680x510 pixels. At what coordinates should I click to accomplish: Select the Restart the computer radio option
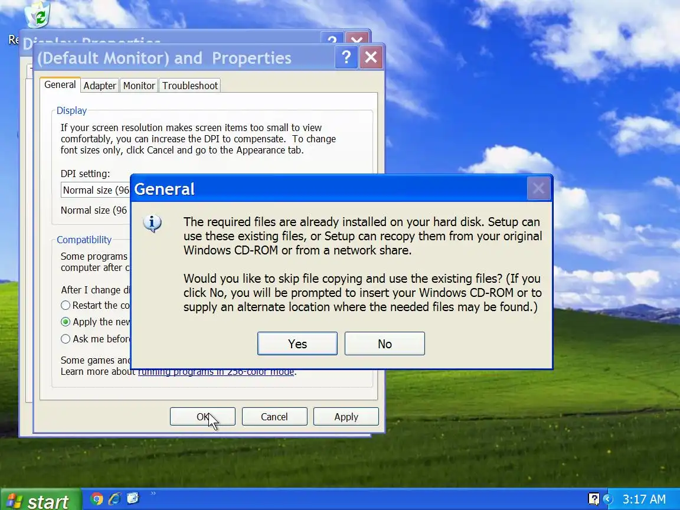pos(66,305)
